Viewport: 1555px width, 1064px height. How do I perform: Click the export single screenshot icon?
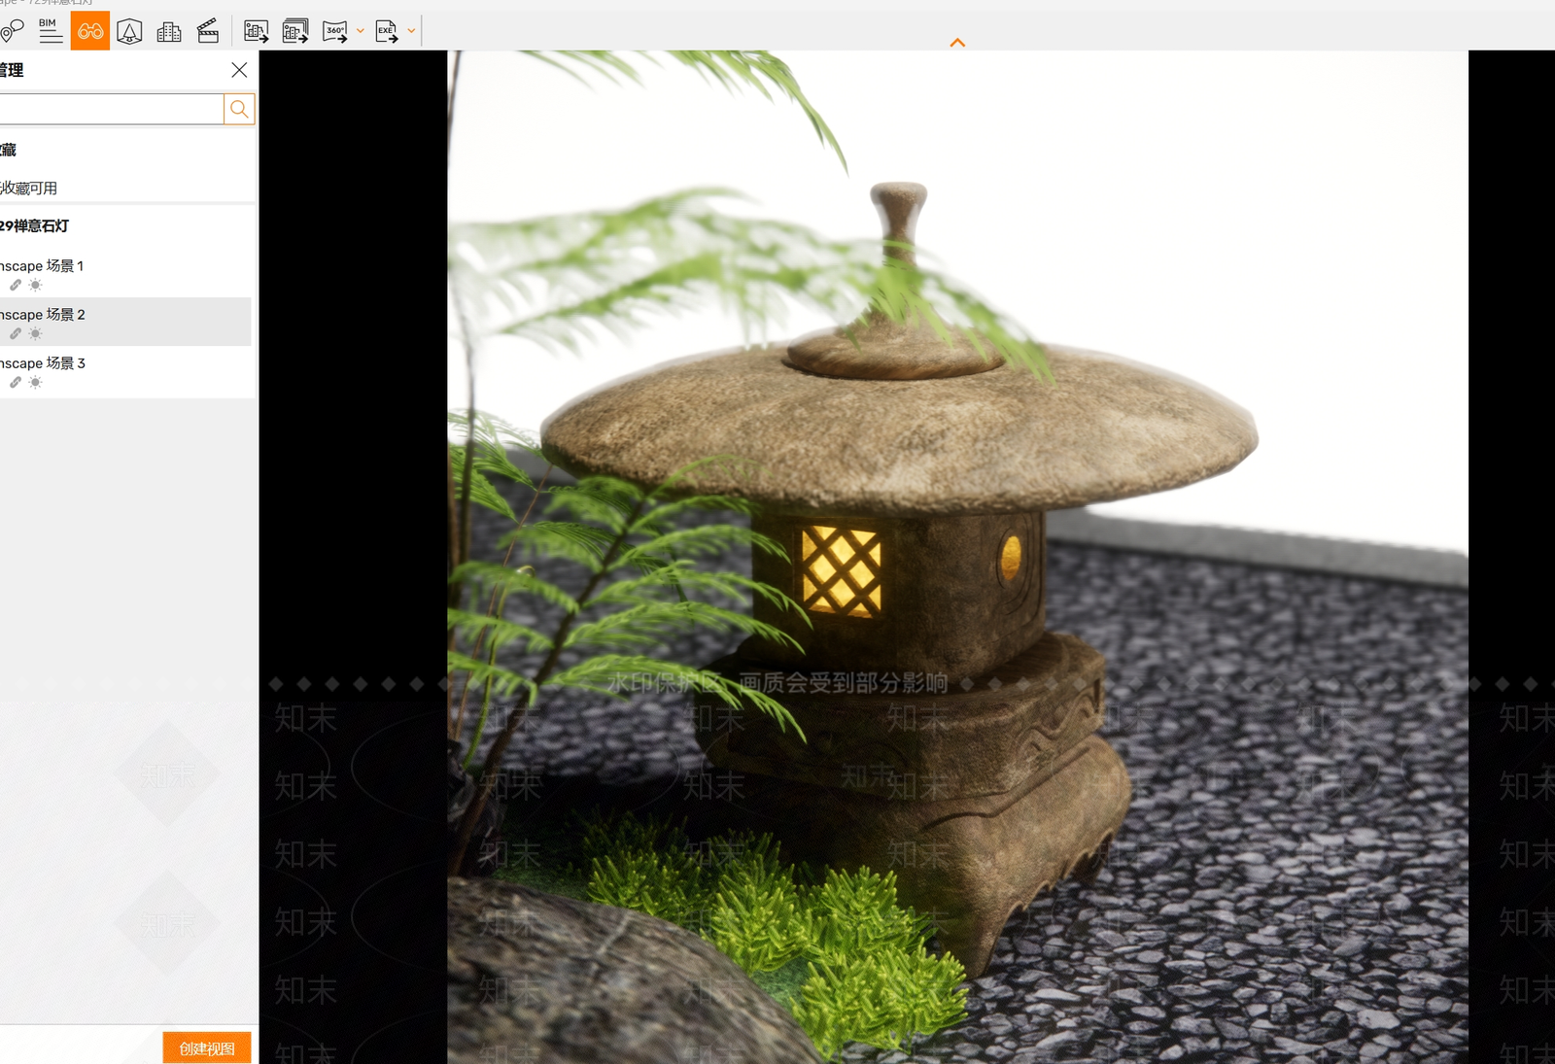tap(257, 31)
